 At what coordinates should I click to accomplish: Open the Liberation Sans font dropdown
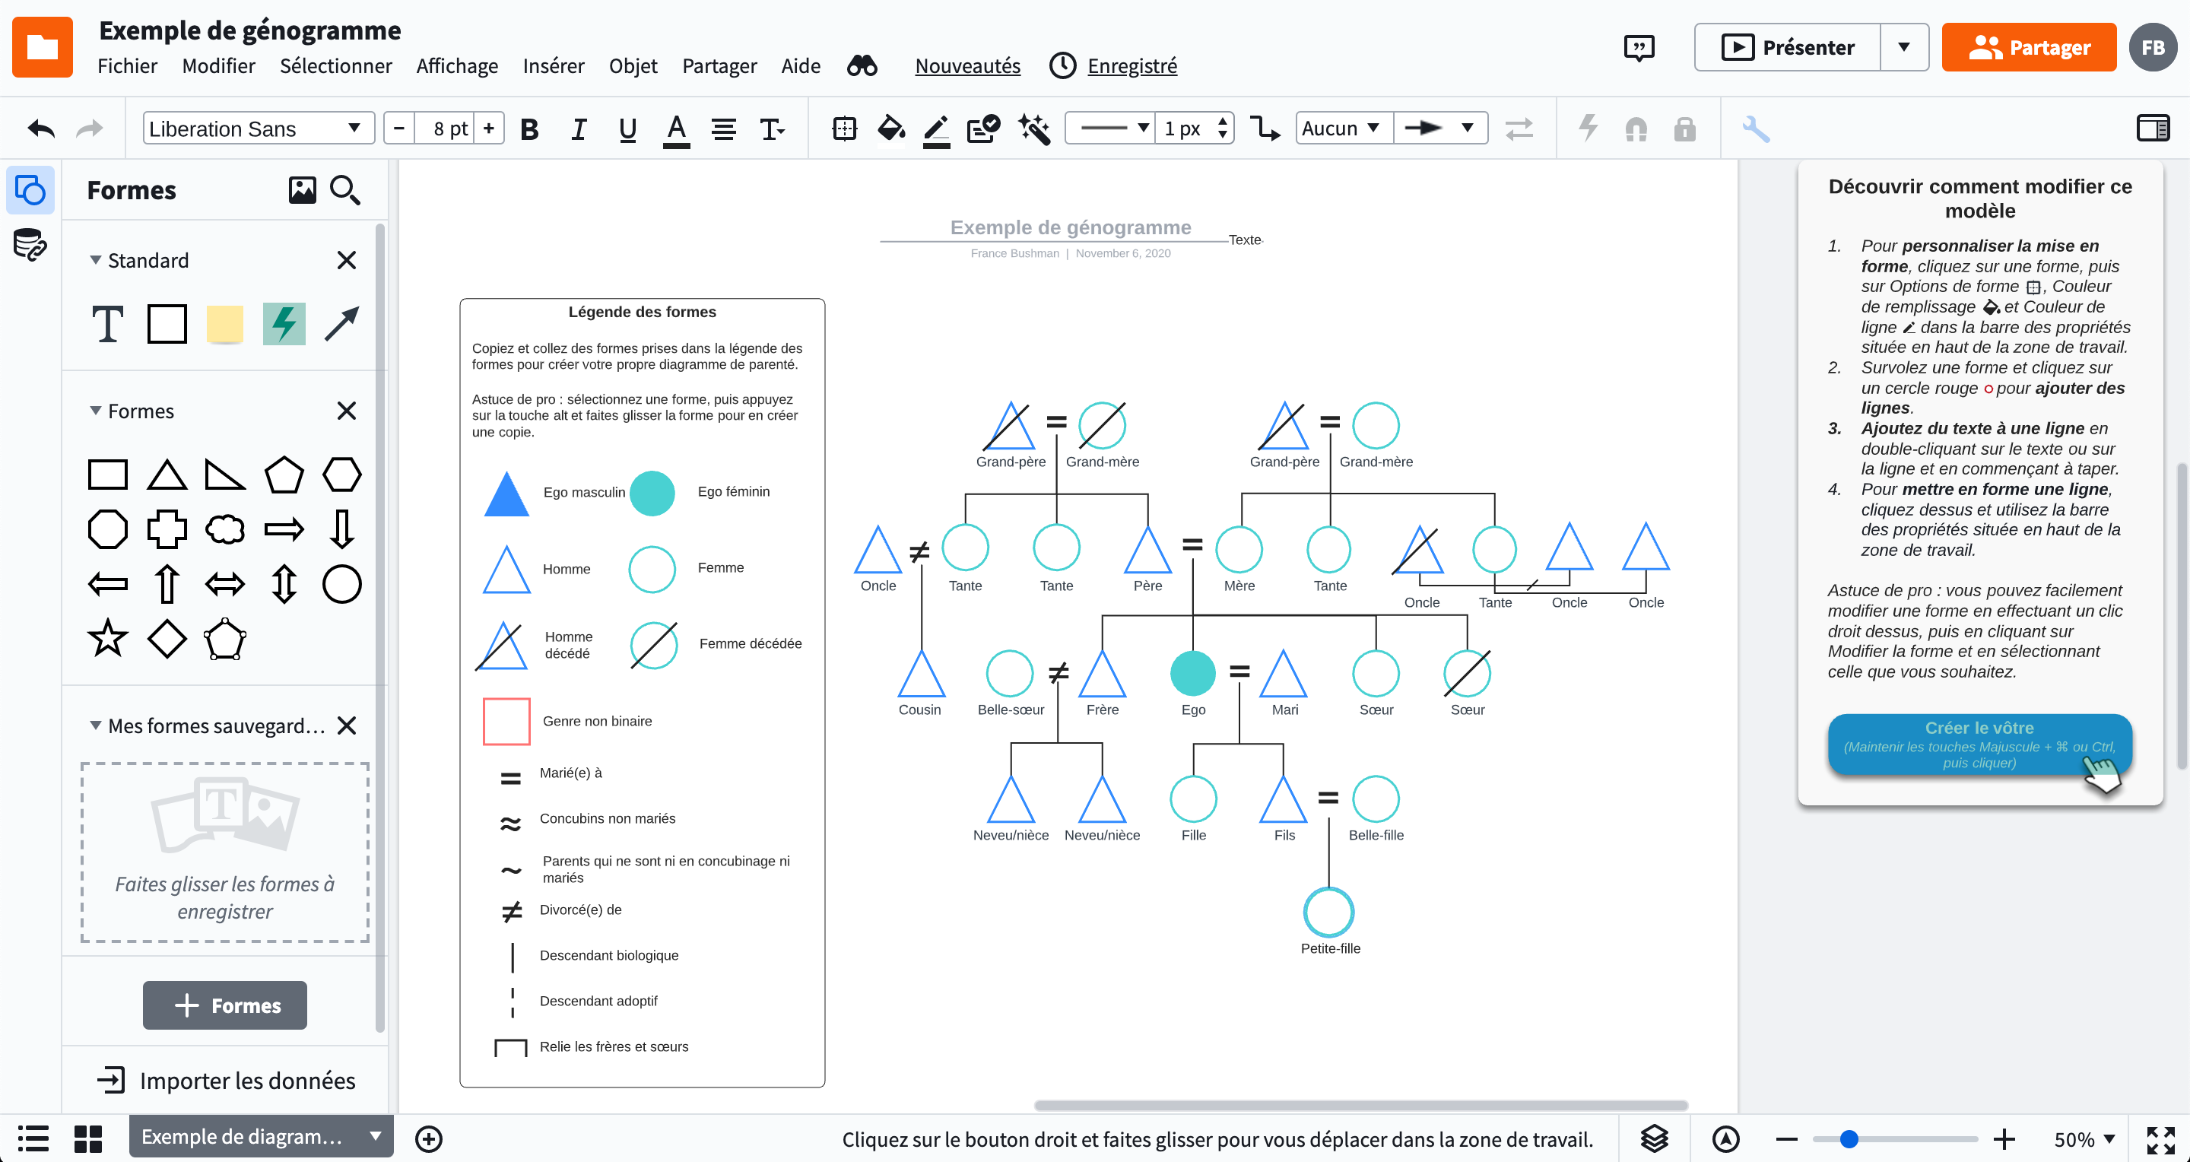[x=258, y=129]
